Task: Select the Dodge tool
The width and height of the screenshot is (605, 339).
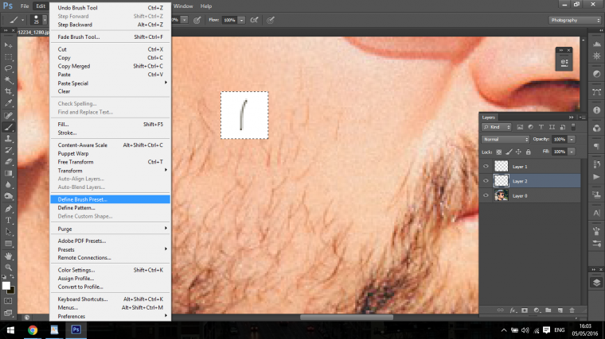Action: [8, 196]
